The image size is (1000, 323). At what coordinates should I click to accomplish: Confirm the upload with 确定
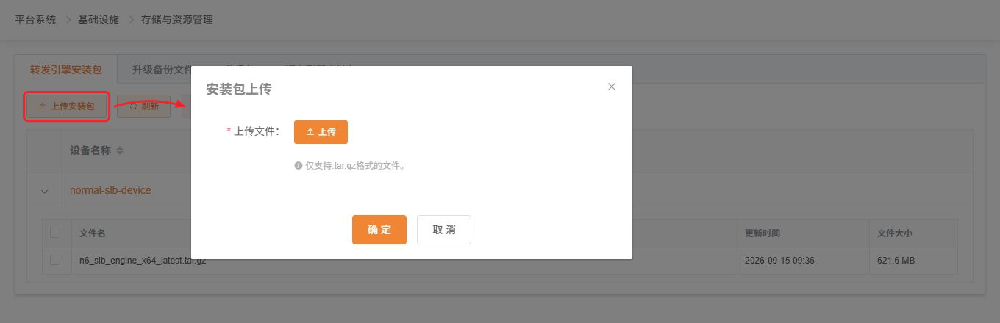coord(379,230)
